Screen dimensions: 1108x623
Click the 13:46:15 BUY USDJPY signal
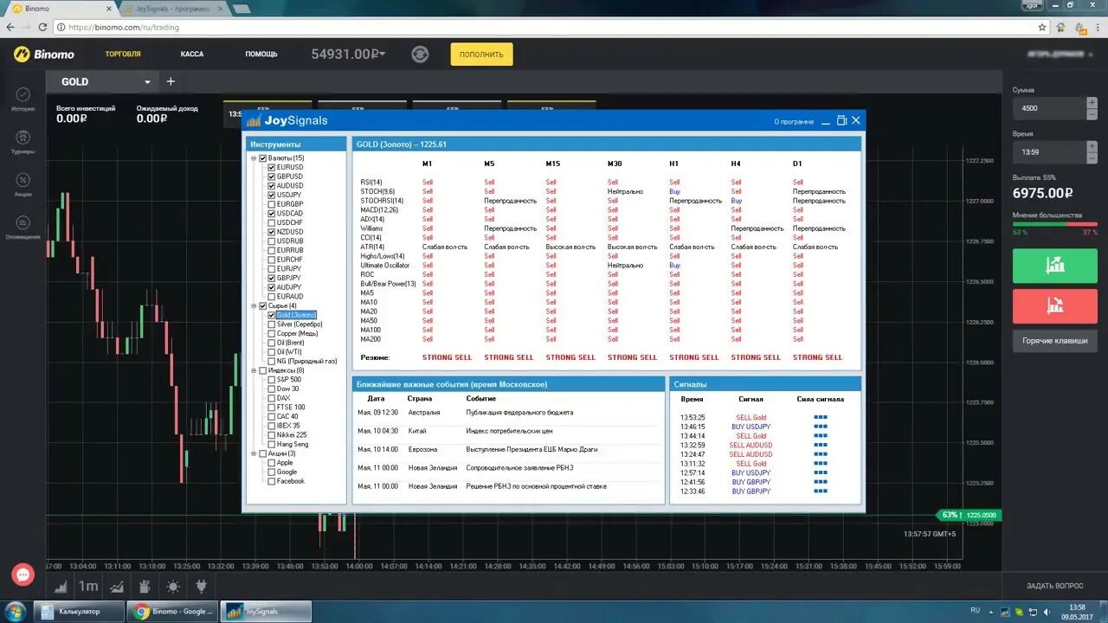pyautogui.click(x=764, y=427)
